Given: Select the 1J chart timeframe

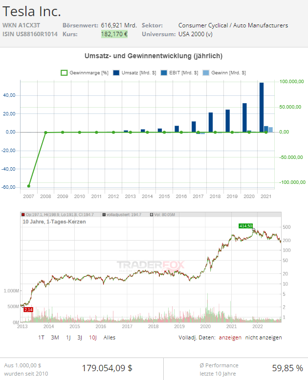Looking at the screenshot, I should pyautogui.click(x=68, y=337).
